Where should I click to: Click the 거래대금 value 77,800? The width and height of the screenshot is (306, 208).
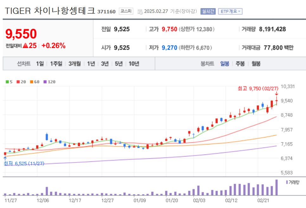(273, 48)
